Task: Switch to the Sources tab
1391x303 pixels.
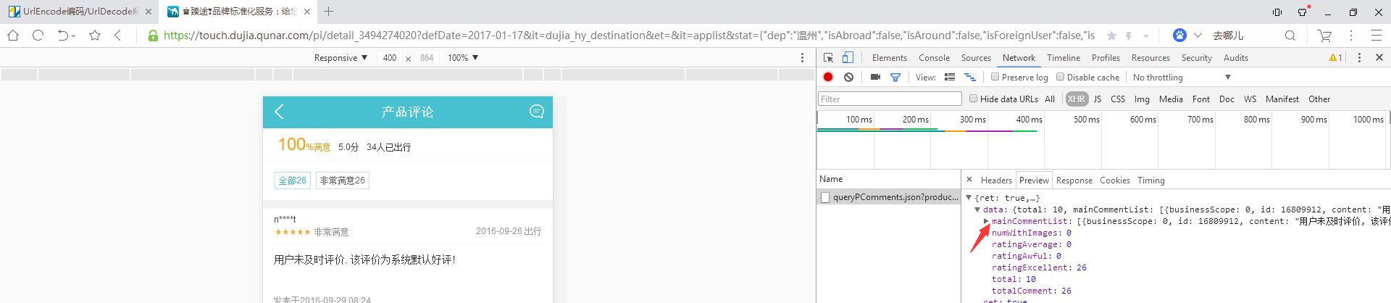Action: tap(976, 58)
